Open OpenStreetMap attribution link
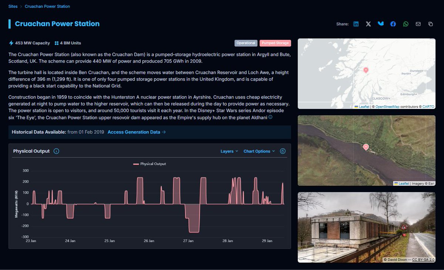 pos(387,107)
